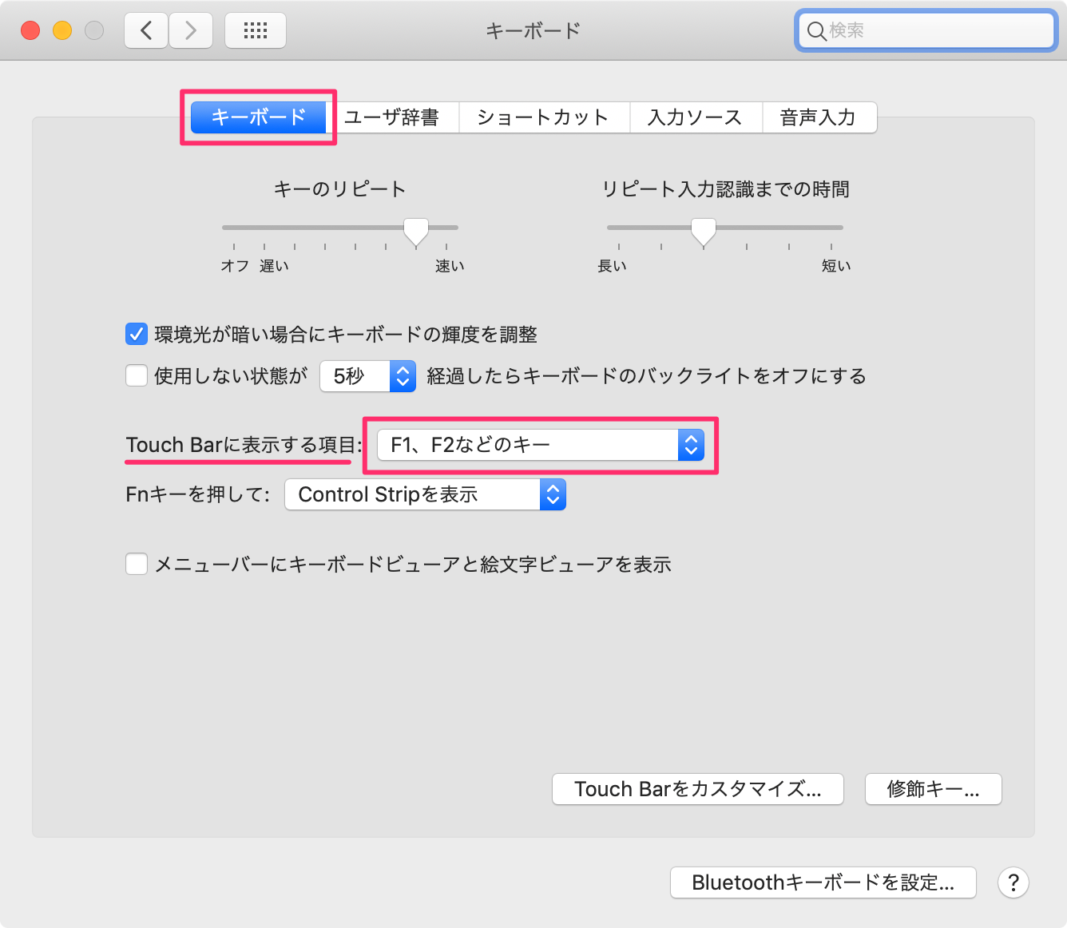Open the 5秒 backlight timeout dropdown

[x=367, y=375]
